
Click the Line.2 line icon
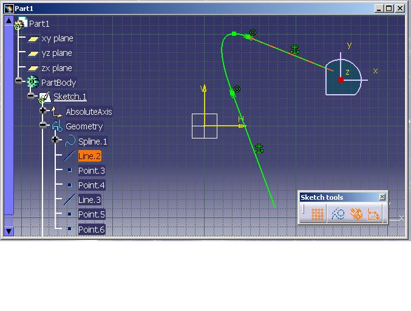click(x=69, y=155)
